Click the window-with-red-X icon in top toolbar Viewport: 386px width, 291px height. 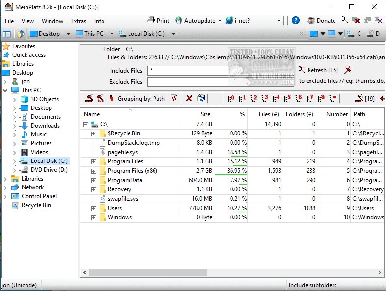[356, 20]
